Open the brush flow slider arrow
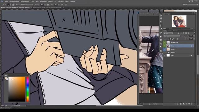 pos(59,5)
